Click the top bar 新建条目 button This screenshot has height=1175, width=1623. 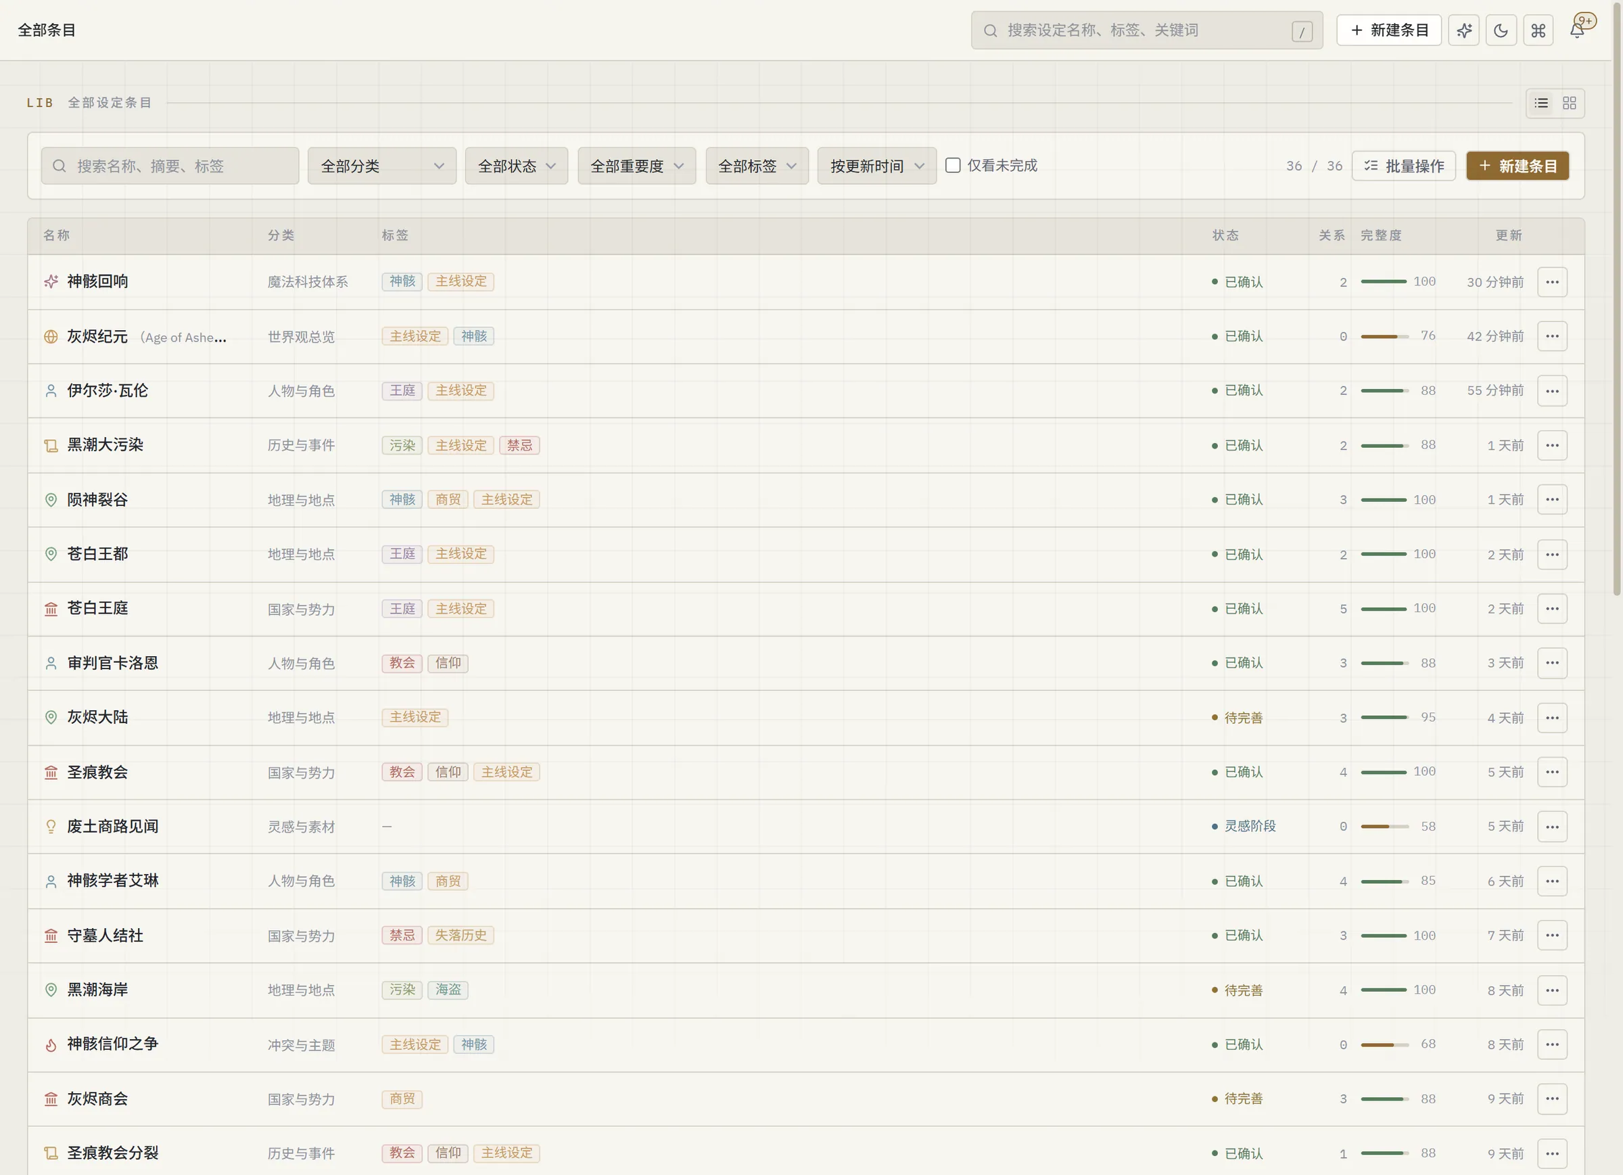(1389, 30)
